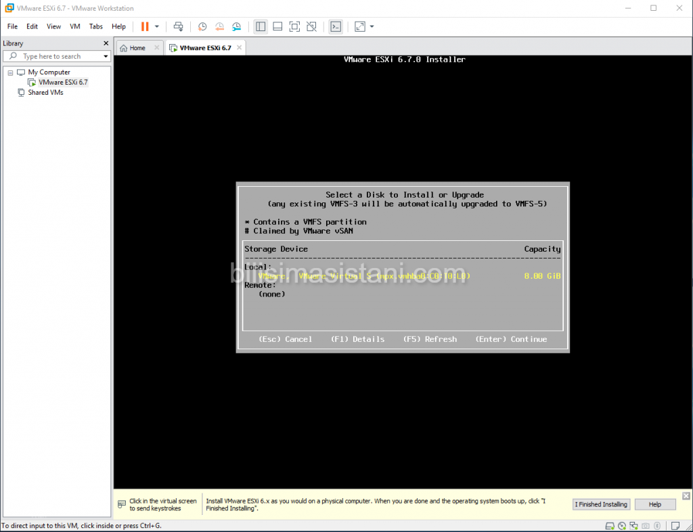Viewport: 693px width, 532px height.
Task: Select VMware ESXi 6.7 in library tree
Action: 63,82
